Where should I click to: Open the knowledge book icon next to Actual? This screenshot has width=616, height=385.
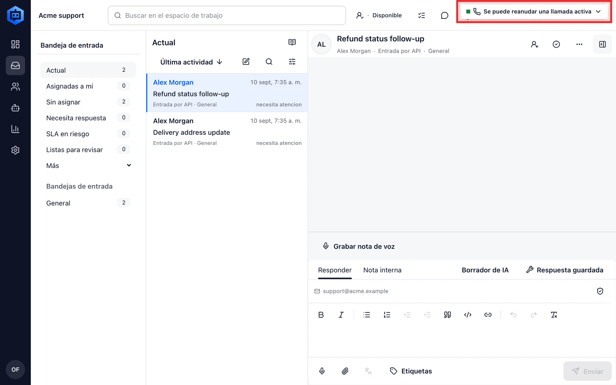(292, 43)
